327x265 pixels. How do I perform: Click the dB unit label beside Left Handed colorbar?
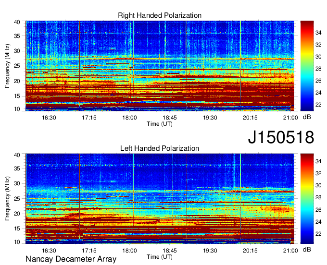307,249
